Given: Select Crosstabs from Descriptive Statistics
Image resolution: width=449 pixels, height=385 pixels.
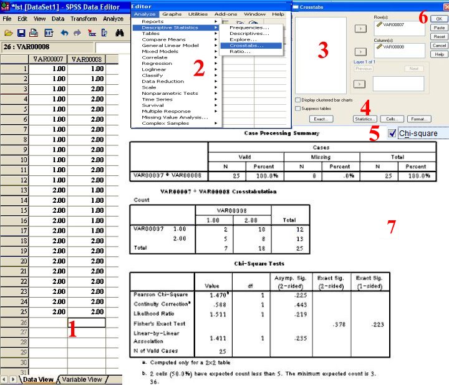Looking at the screenshot, I should pyautogui.click(x=246, y=46).
